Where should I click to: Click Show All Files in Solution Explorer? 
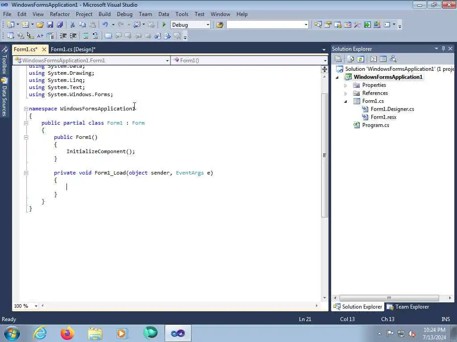coord(351,59)
